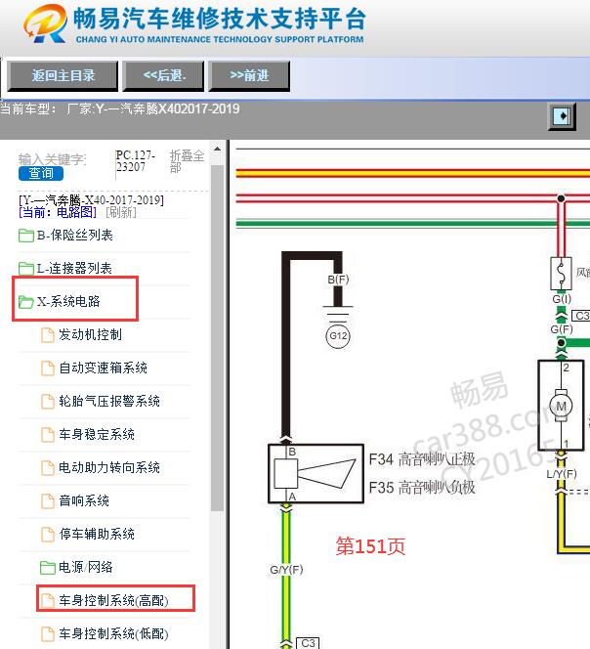Screen dimensions: 590x649
Task: Click the 第151页 page label
Action: pos(371,546)
